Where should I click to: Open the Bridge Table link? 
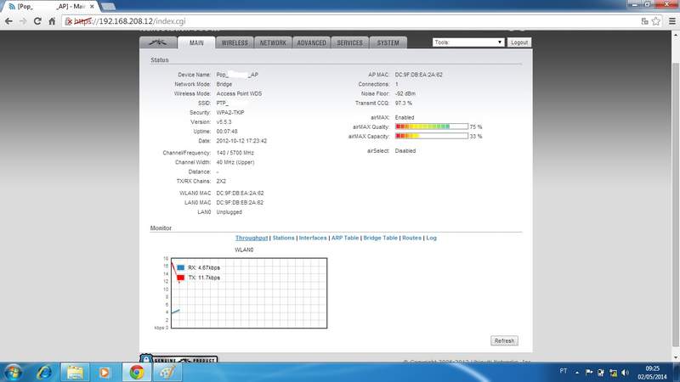click(x=380, y=238)
